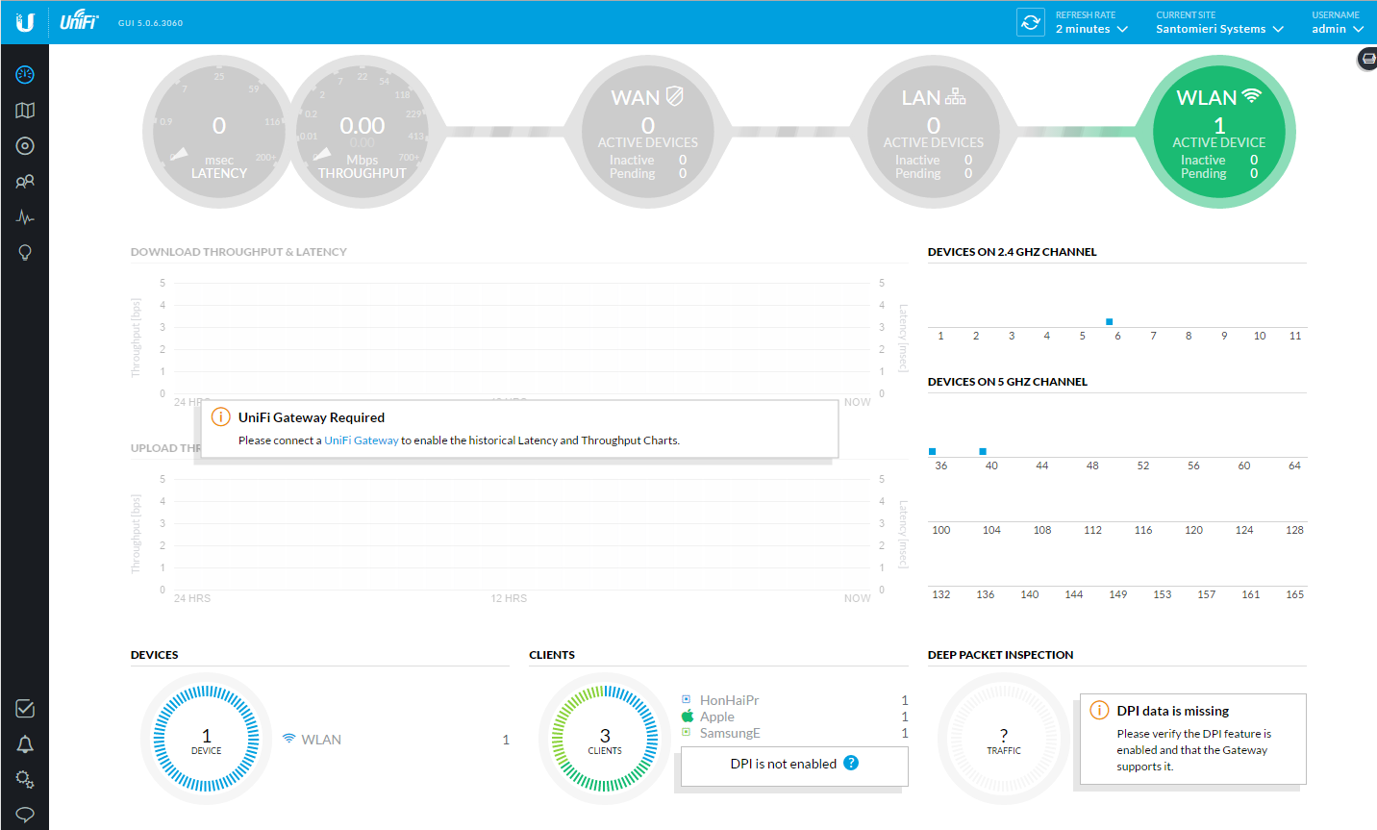Follow the UniFi Gateway link in the notice
Screen dimensions: 1377x830
point(361,440)
